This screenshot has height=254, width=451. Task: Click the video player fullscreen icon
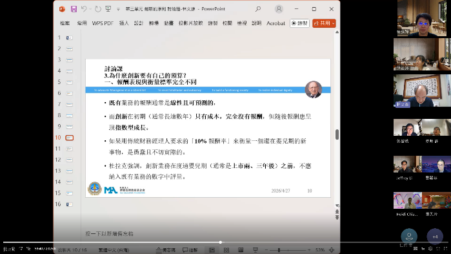coord(446,249)
